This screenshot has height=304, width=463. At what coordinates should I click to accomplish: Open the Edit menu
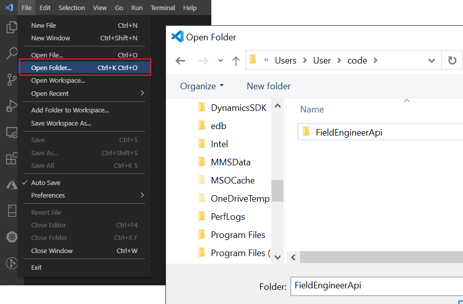point(45,8)
